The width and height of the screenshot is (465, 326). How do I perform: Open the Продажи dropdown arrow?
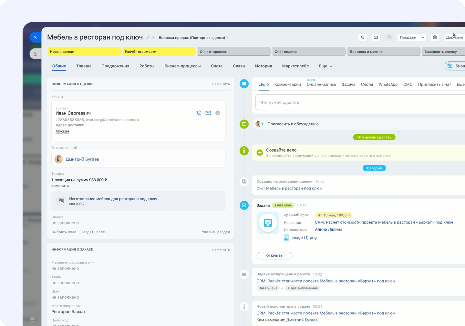[x=423, y=37]
